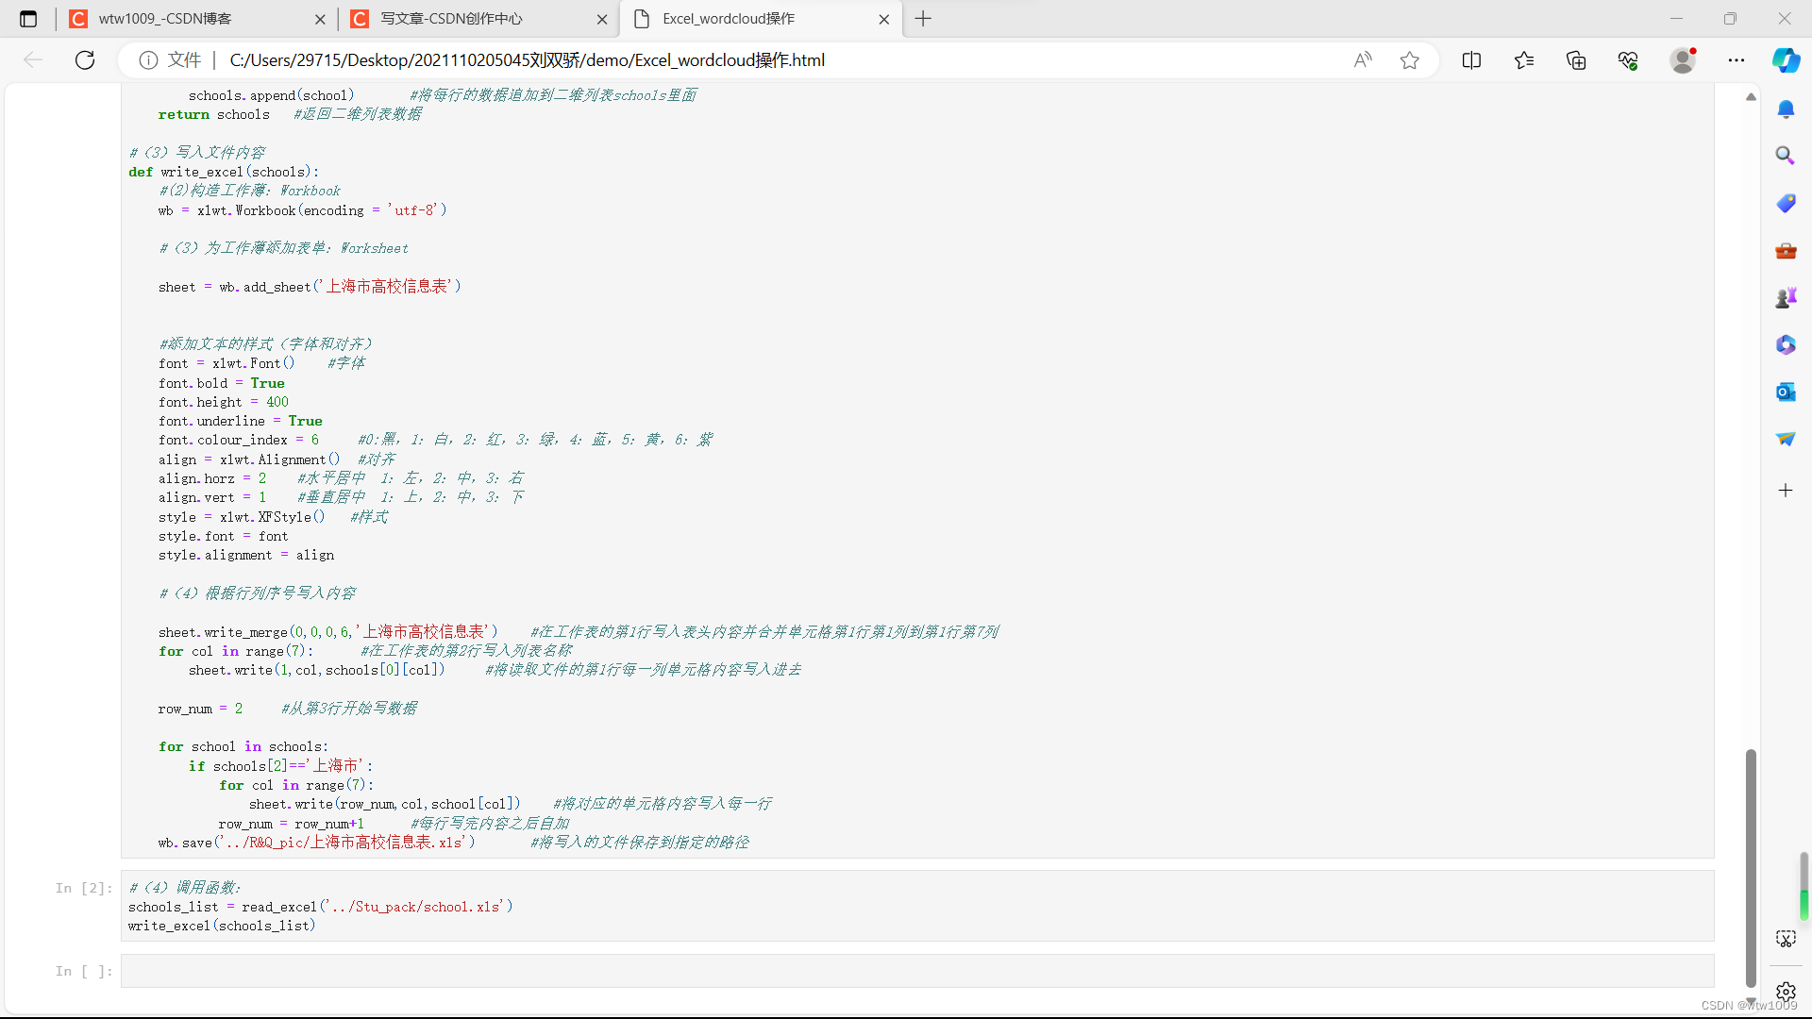1812x1019 pixels.
Task: Open Outlook from the sidebar
Action: (1786, 392)
